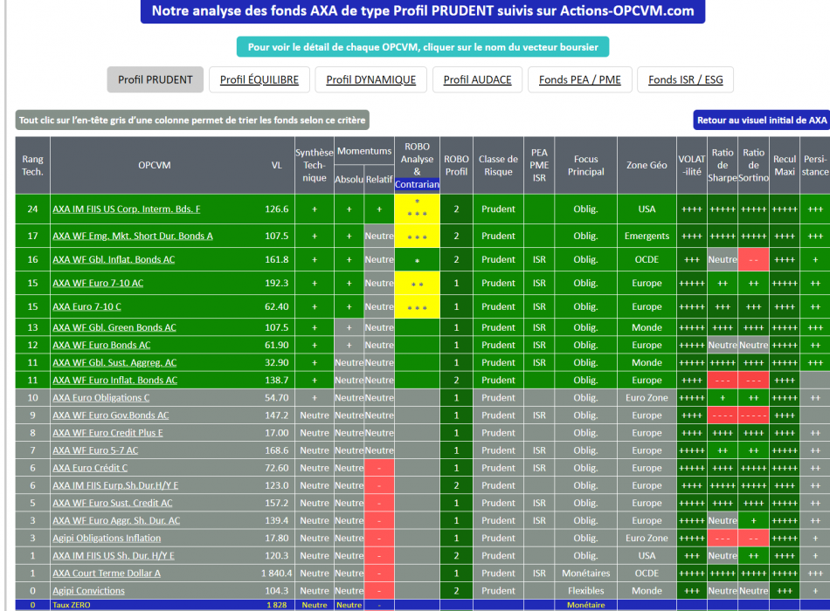Open the Profil DYNAMIQUE tab

[371, 80]
